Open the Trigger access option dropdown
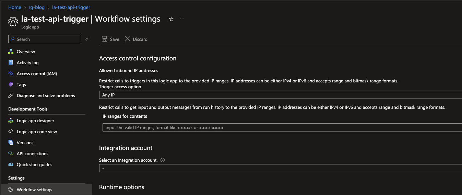This screenshot has width=462, height=195. [280, 95]
